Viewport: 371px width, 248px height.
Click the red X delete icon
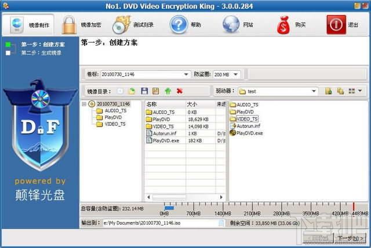coord(180,91)
